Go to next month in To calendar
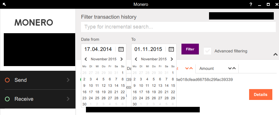The image size is (279, 115). point(172,59)
